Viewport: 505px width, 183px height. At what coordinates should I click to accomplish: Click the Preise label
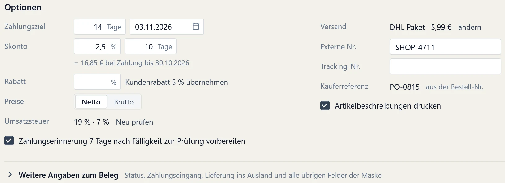[14, 101]
